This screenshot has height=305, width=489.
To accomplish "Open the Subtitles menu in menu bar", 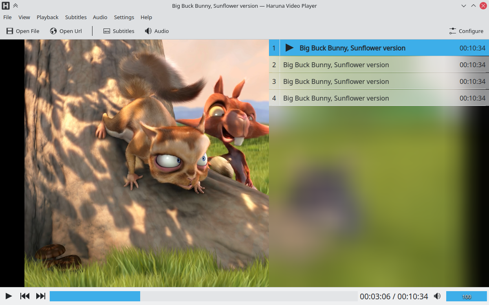I will point(76,17).
